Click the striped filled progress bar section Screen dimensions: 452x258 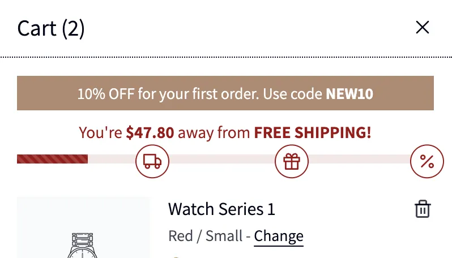coord(52,159)
